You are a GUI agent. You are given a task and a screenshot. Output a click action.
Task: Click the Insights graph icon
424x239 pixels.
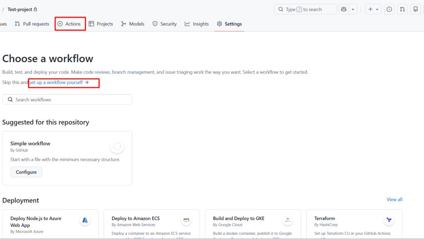pyautogui.click(x=188, y=24)
